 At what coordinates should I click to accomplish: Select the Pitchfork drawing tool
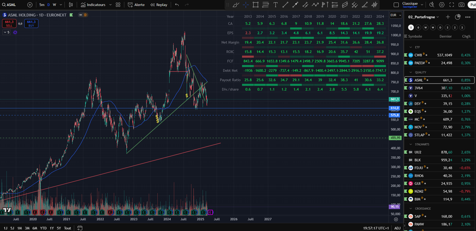point(355,5)
